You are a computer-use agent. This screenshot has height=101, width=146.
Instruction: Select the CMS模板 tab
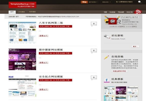pos(21,12)
